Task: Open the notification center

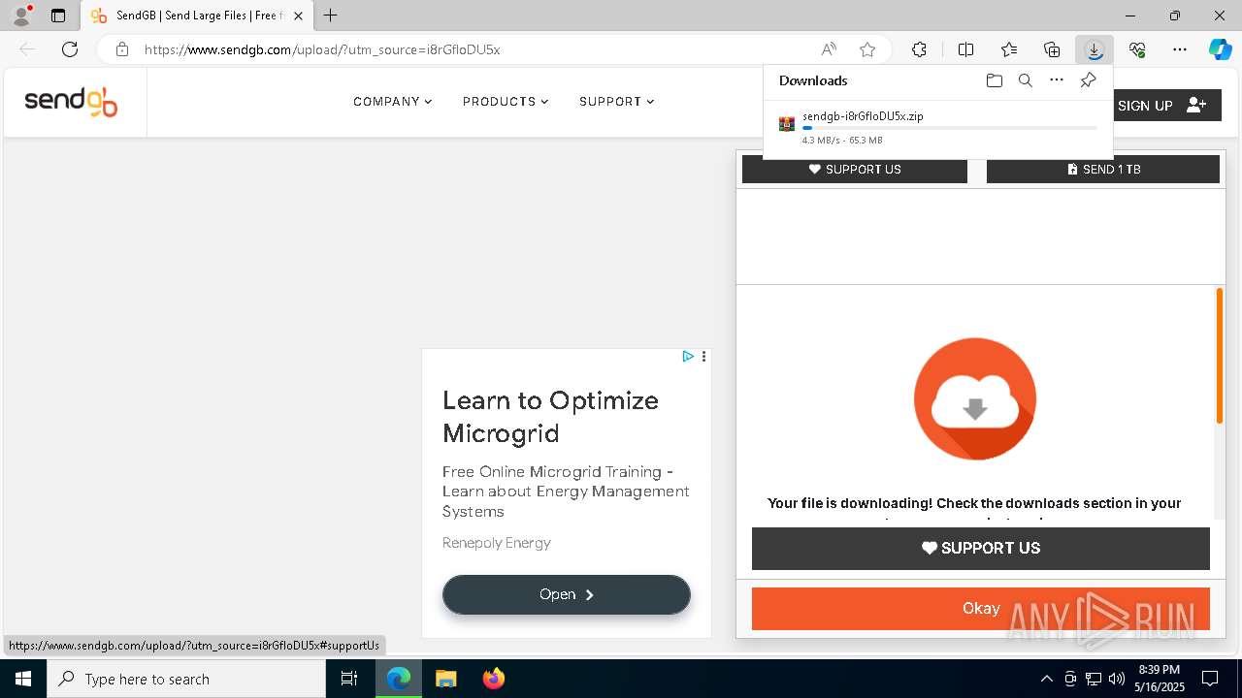Action: pos(1210,679)
